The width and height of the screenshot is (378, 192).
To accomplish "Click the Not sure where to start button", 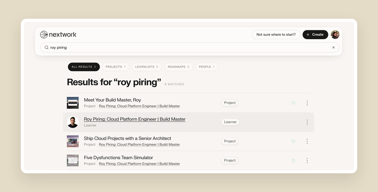I will 276,35.
